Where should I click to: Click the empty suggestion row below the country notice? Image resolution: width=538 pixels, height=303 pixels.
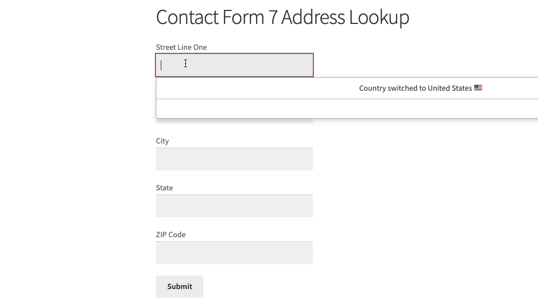pyautogui.click(x=347, y=109)
